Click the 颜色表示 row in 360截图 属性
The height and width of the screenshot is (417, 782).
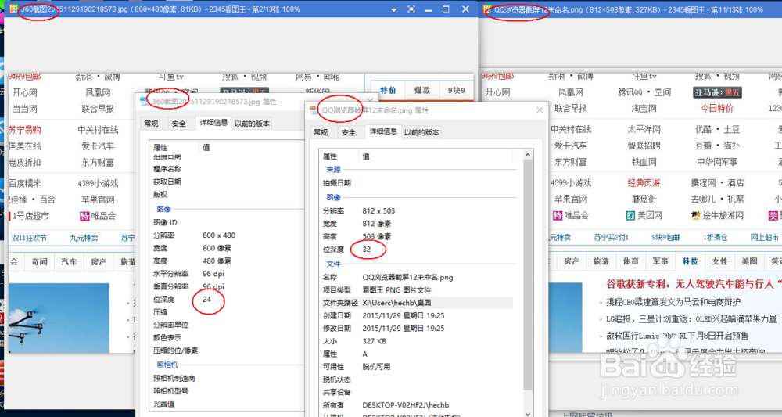pos(227,338)
